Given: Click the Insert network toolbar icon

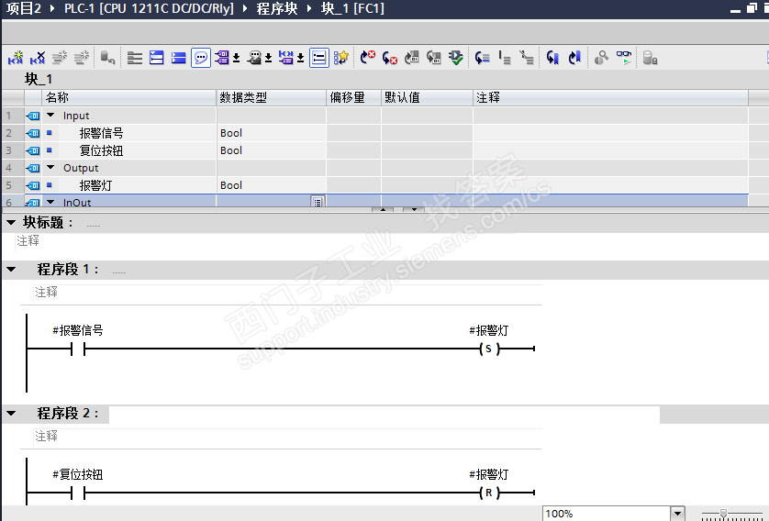Looking at the screenshot, I should point(16,58).
